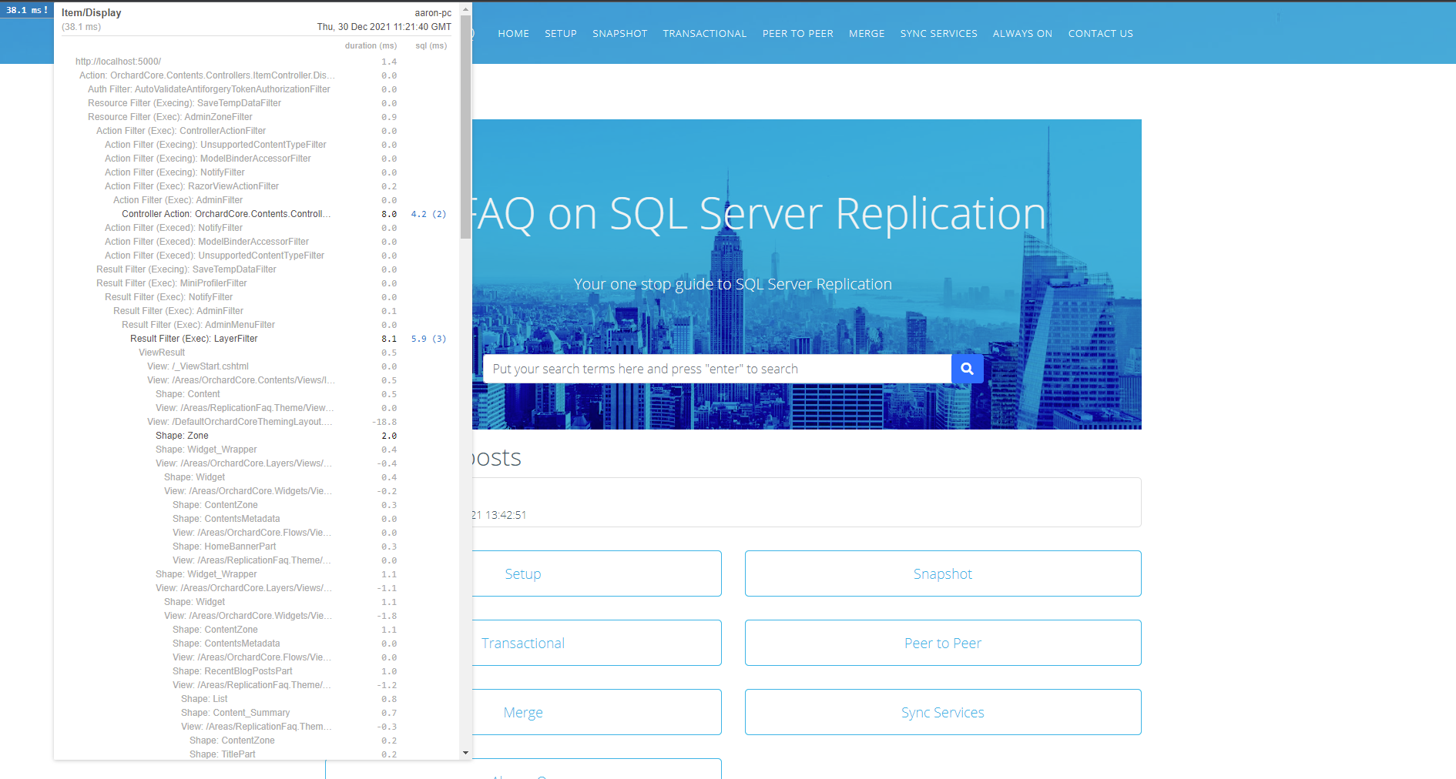Open SYNC SERVICES in the navigation bar
The height and width of the screenshot is (779, 1456).
click(938, 34)
